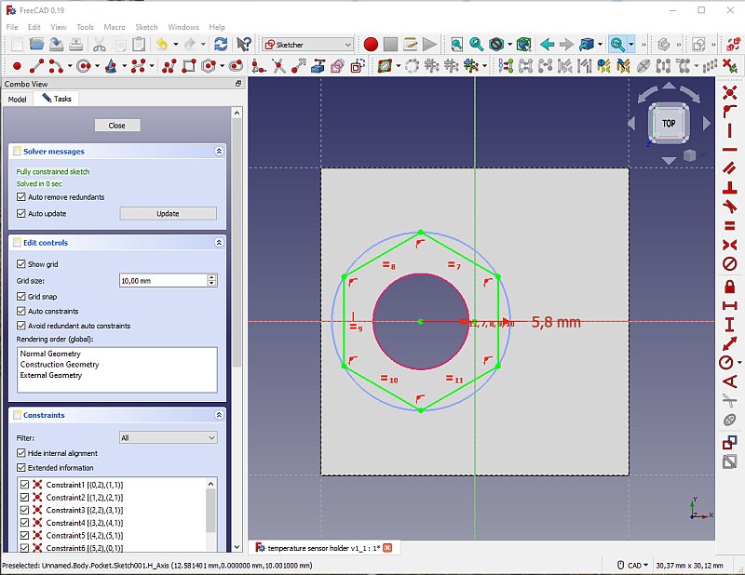This screenshot has width=745, height=575.
Task: Collapse the Solver messages section
Action: coord(219,151)
